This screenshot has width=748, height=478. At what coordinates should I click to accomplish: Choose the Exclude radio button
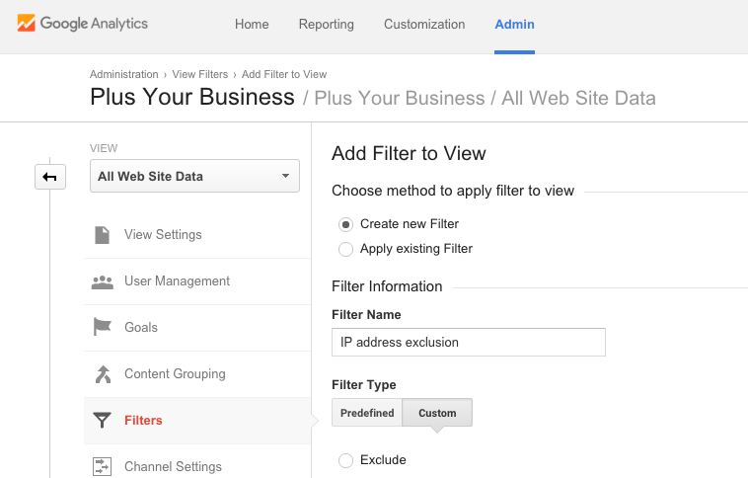pos(345,460)
